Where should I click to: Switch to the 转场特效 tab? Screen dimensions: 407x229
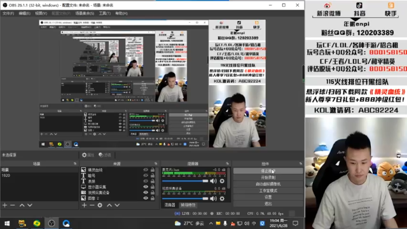coord(188,205)
